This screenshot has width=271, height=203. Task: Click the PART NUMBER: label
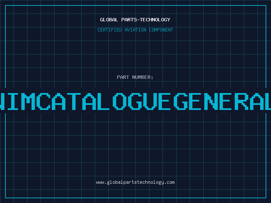click(135, 77)
